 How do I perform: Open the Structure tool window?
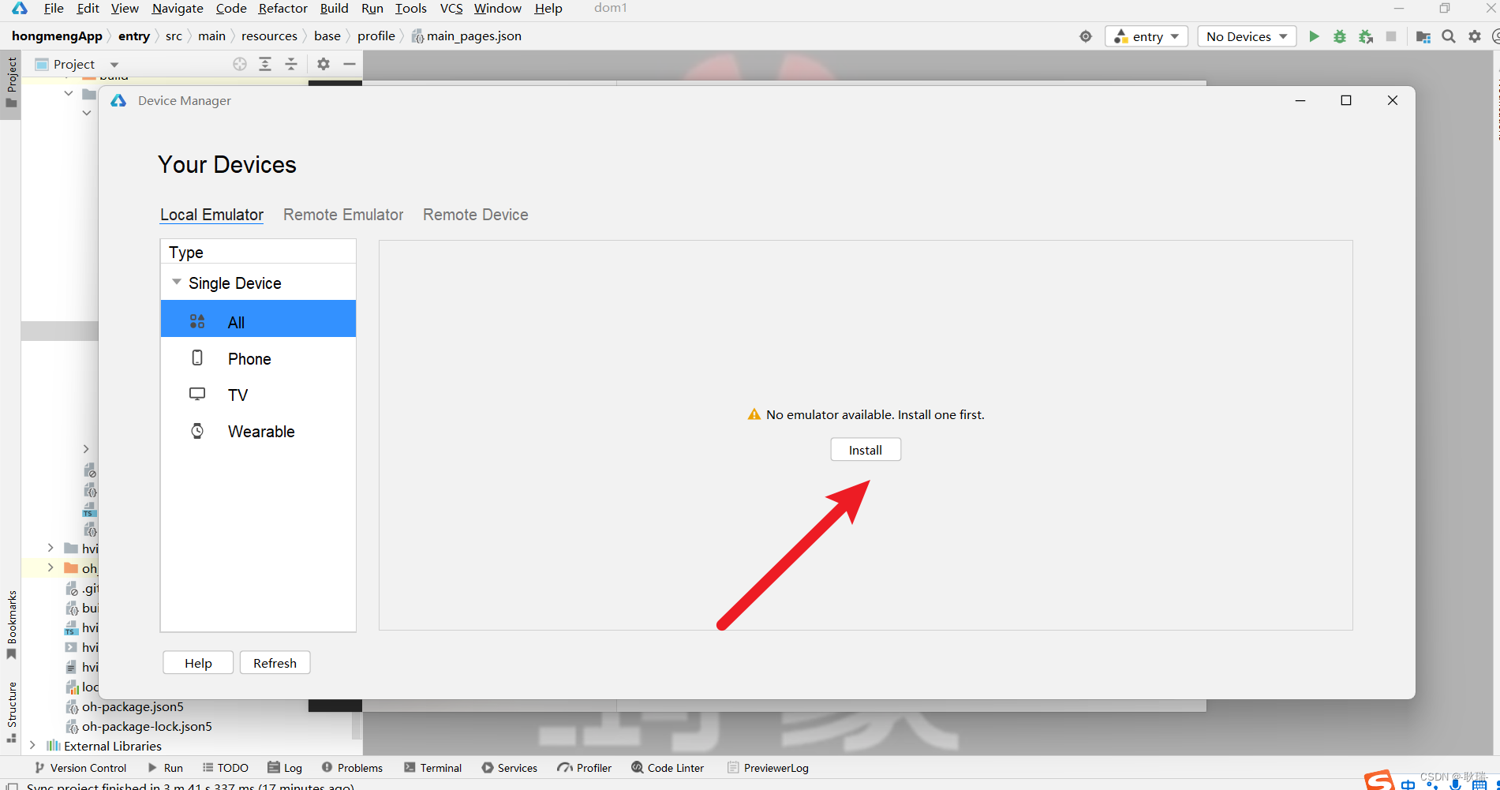coord(11,712)
